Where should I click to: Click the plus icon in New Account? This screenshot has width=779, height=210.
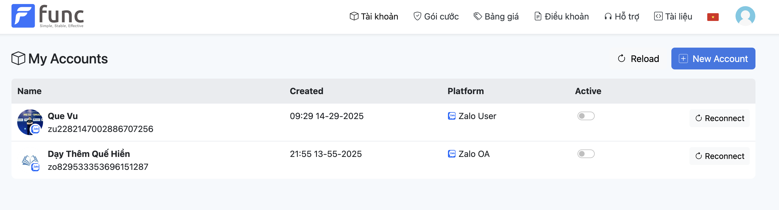(683, 58)
